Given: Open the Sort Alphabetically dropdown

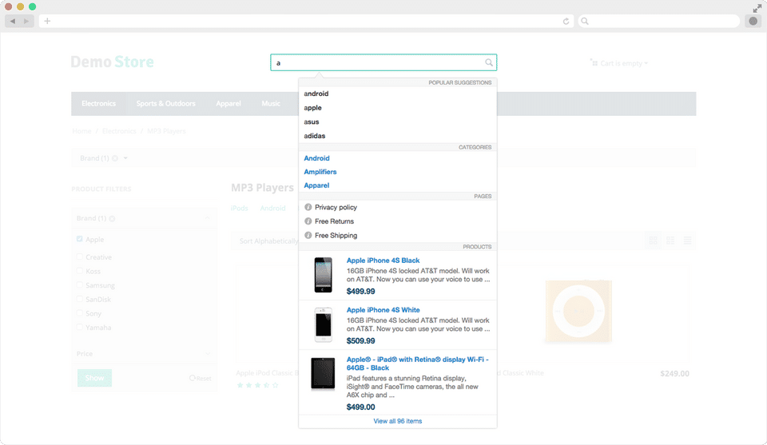Looking at the screenshot, I should pos(268,241).
